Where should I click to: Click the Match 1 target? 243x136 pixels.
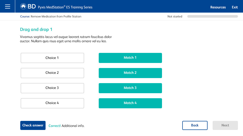point(130,58)
